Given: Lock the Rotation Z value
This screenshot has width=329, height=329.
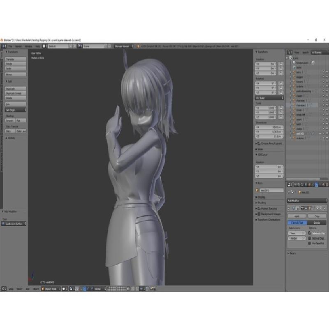Looking at the screenshot, I should [x=281, y=93].
